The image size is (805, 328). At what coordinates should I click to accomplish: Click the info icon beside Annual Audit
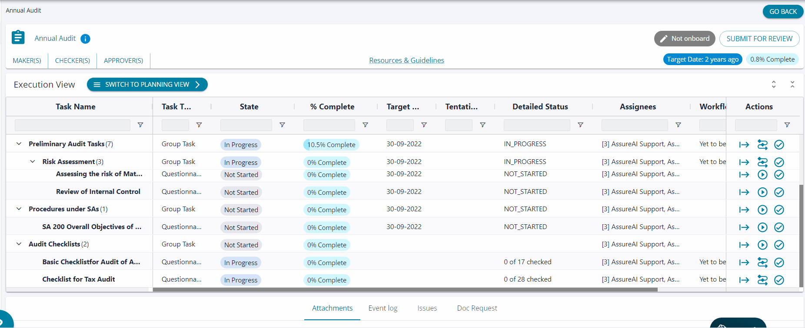coord(86,39)
